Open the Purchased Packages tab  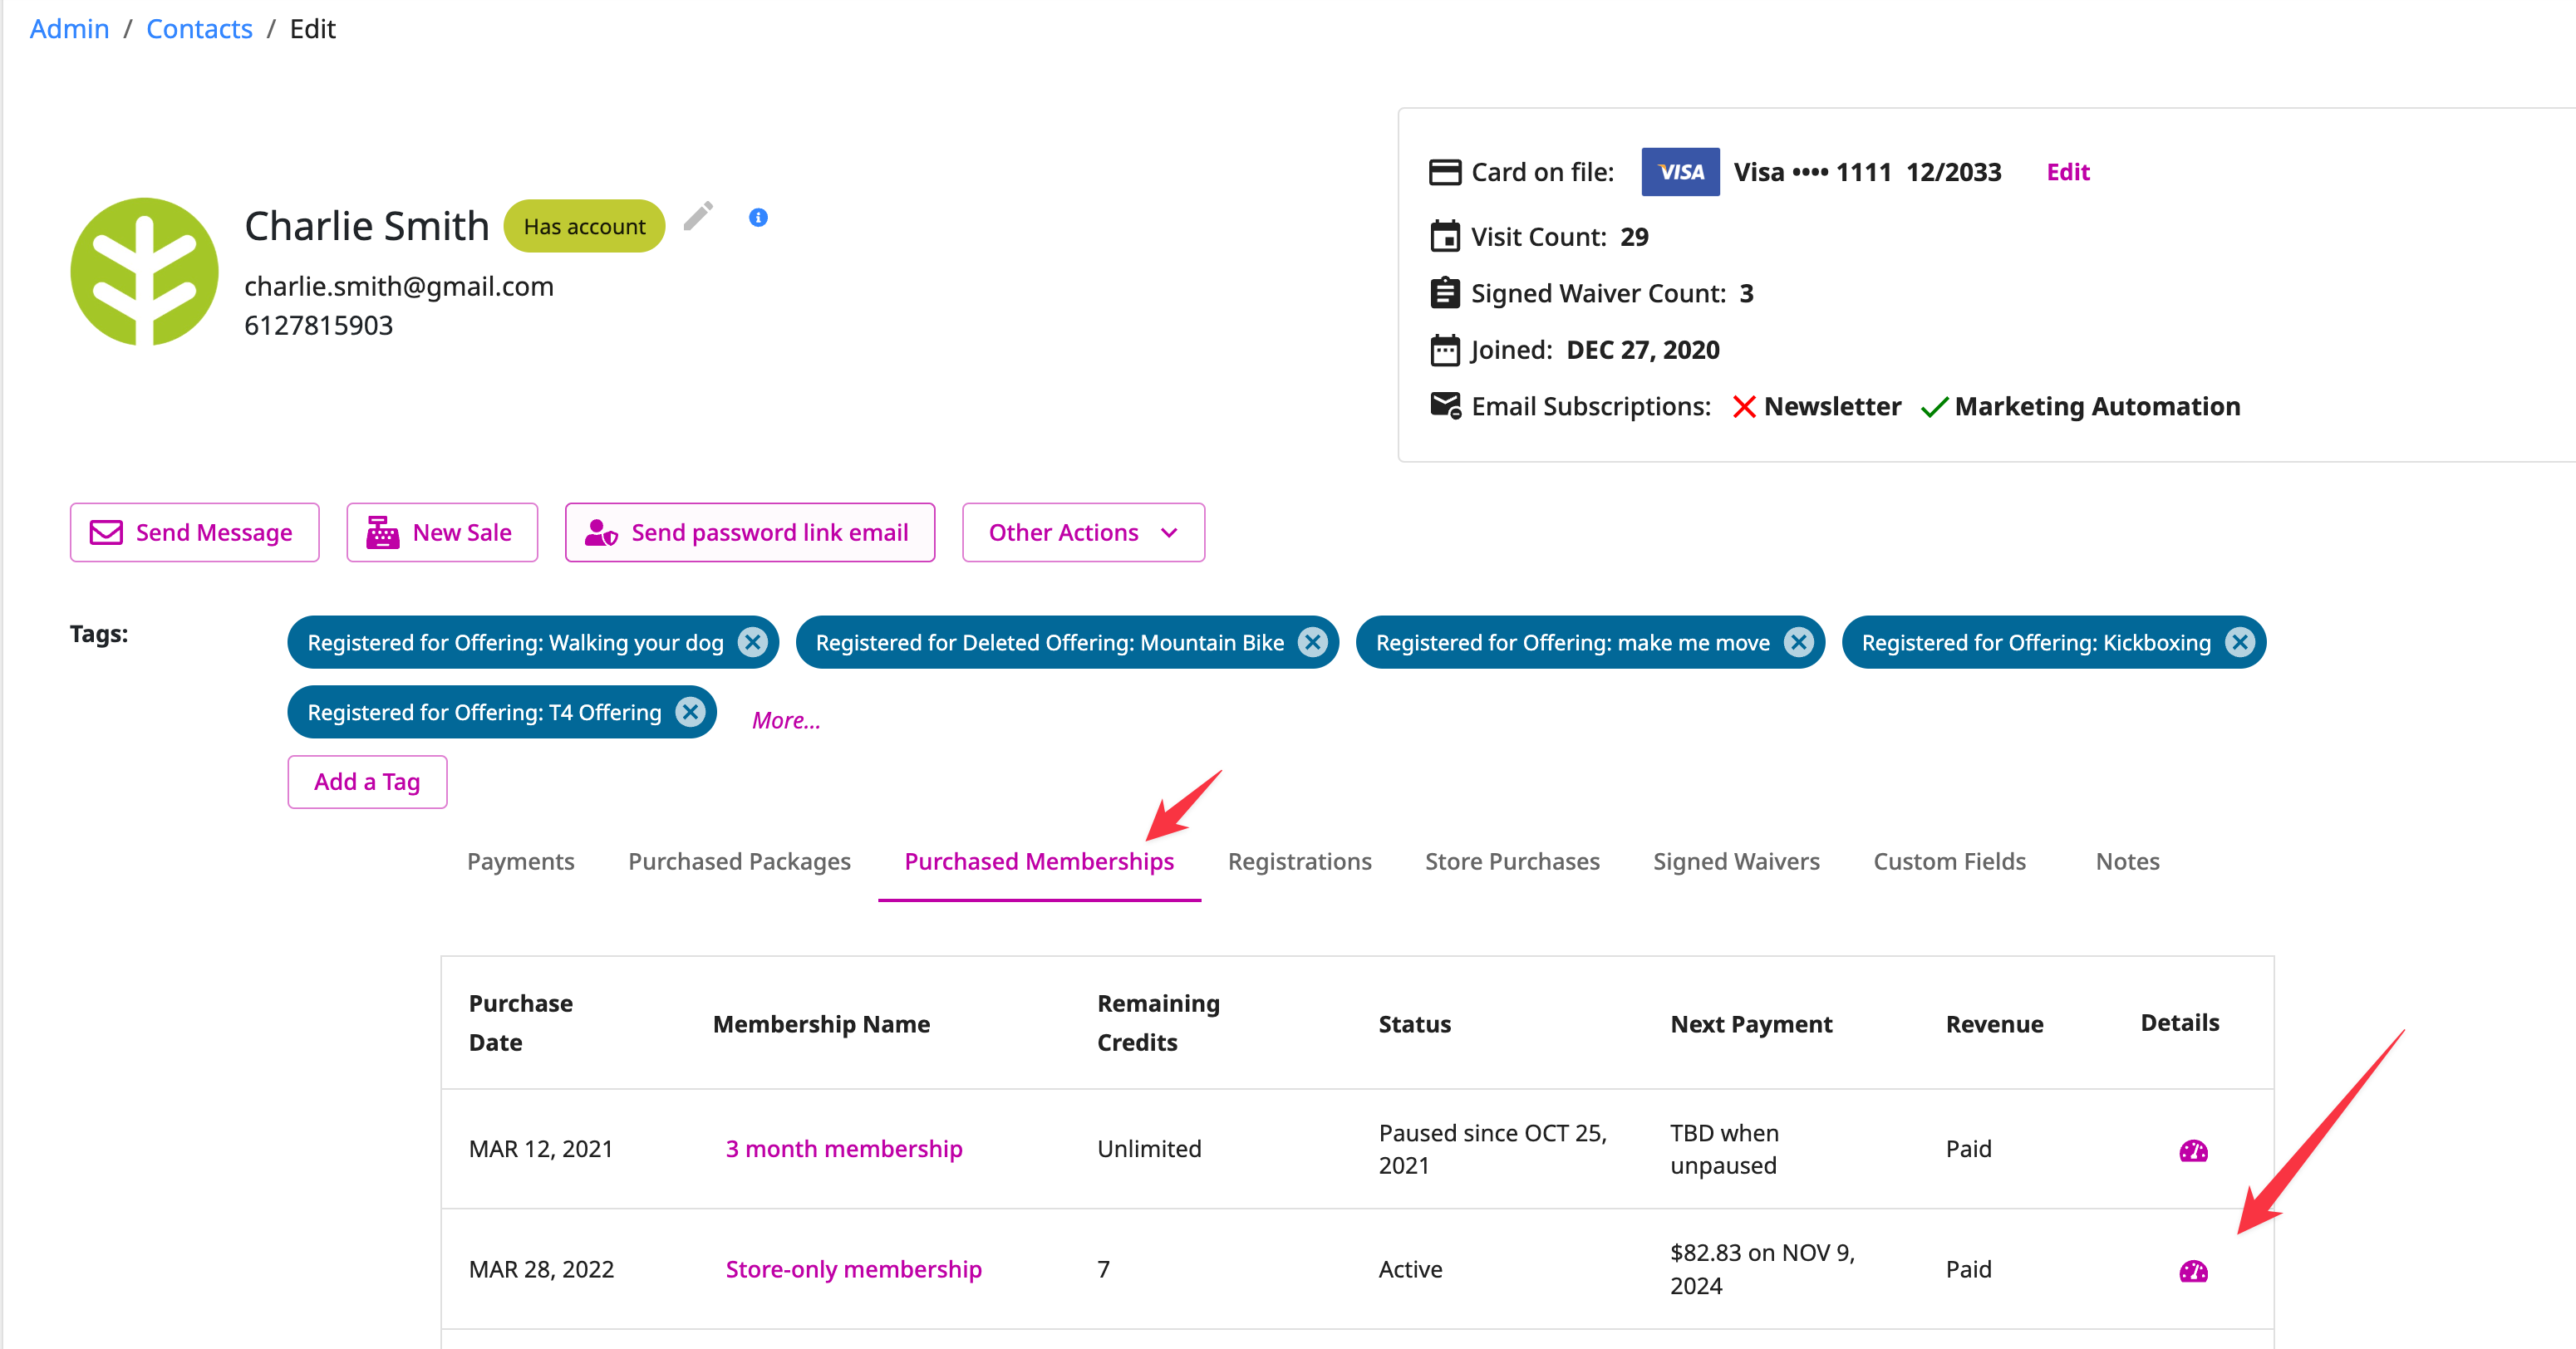point(739,862)
